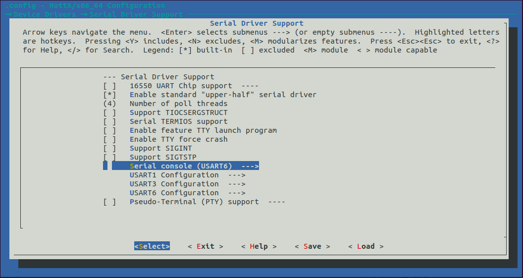This screenshot has width=523, height=278.
Task: Click the < Exit > button
Action: [x=206, y=246]
